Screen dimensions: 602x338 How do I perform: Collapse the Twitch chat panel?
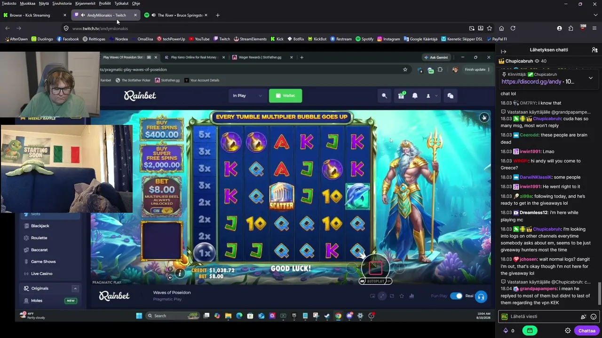point(503,51)
